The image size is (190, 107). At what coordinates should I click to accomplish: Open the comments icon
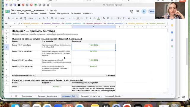pos(138,11)
